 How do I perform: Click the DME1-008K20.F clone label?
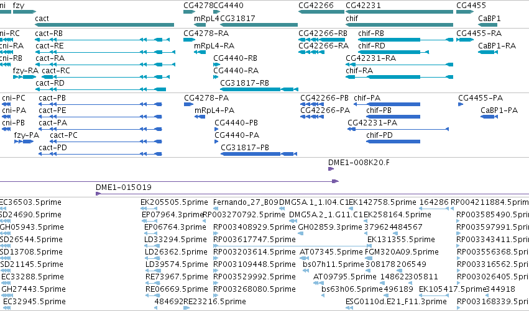[x=359, y=163]
